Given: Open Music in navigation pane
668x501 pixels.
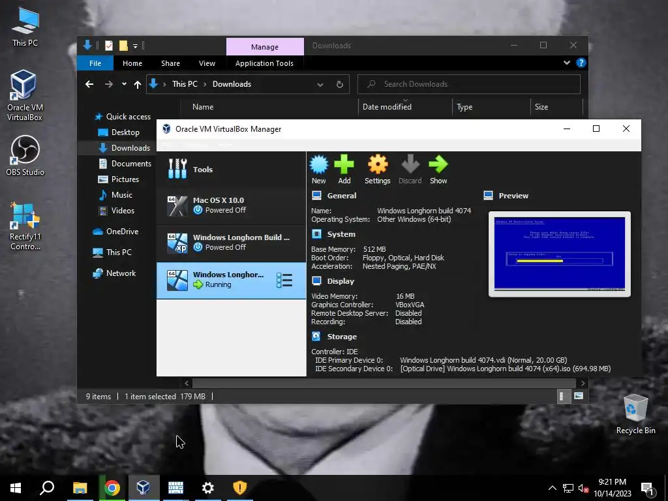Looking at the screenshot, I should tap(115, 194).
